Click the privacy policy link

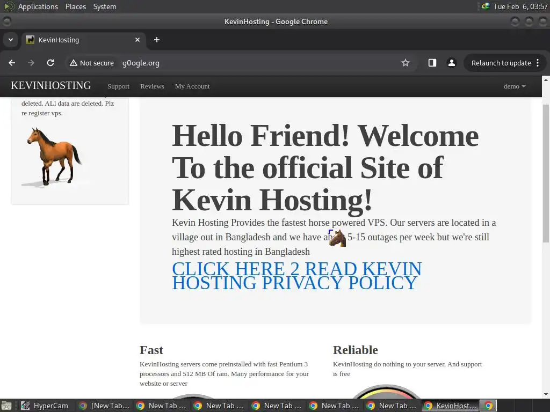click(296, 276)
